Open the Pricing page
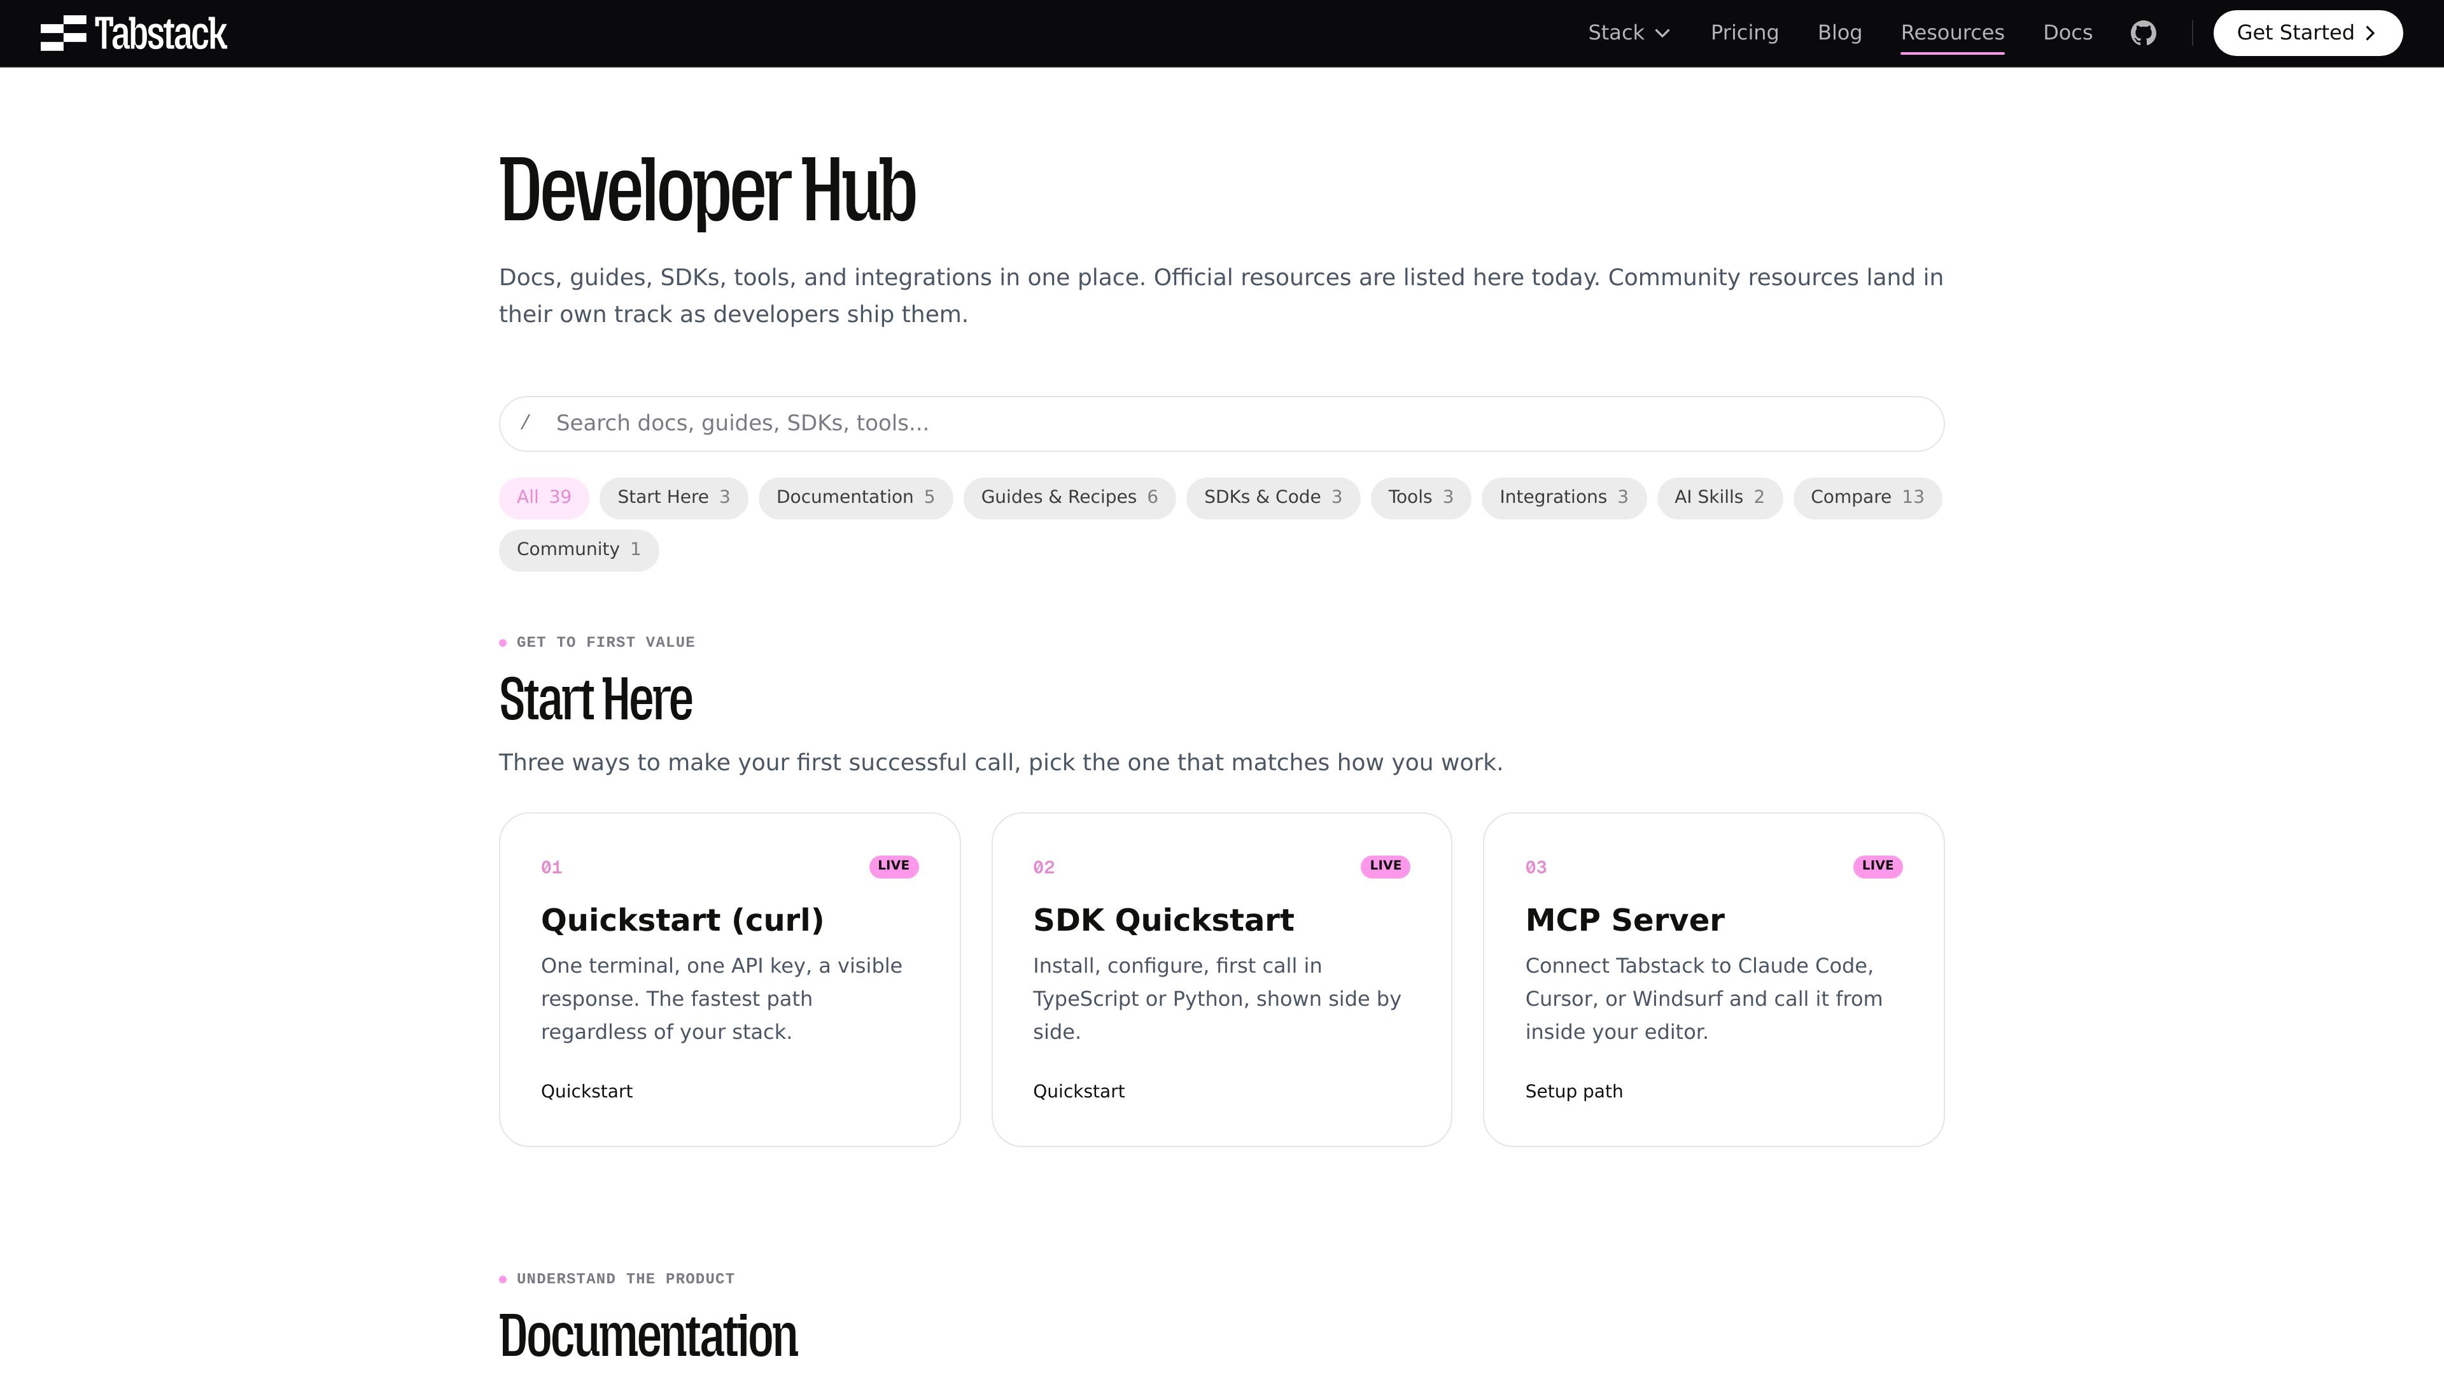 [1744, 33]
